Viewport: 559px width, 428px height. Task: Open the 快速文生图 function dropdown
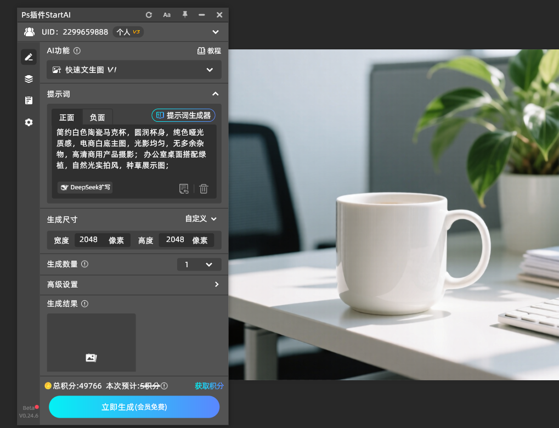[x=134, y=70]
